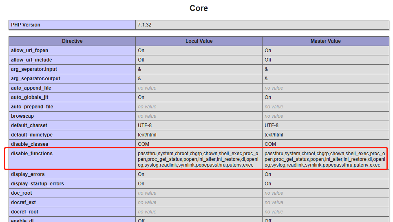Select the PHP Version 7.1.32 value

click(145, 25)
